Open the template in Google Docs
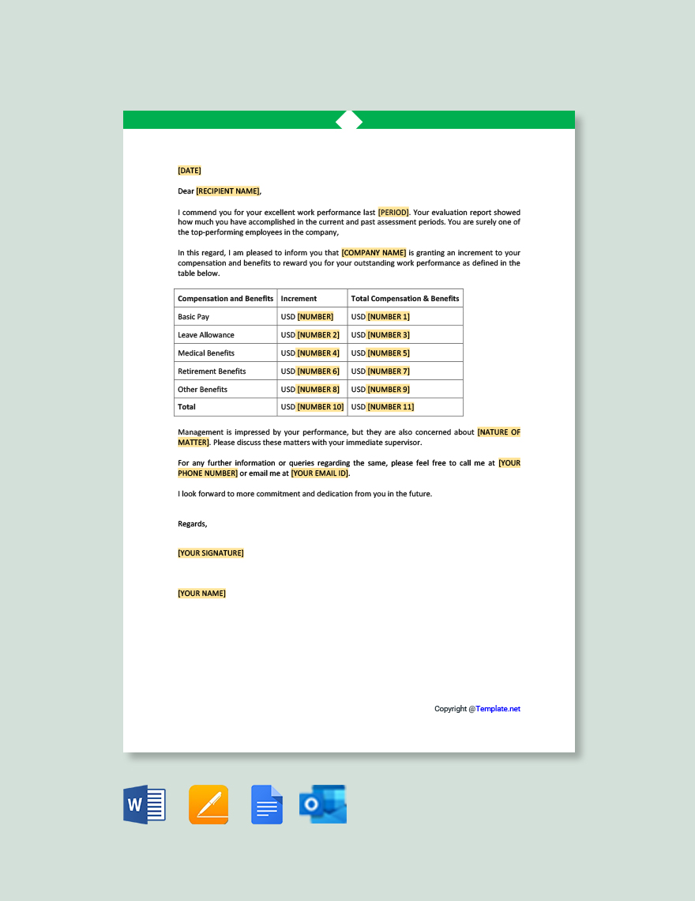The image size is (695, 901). (x=266, y=804)
